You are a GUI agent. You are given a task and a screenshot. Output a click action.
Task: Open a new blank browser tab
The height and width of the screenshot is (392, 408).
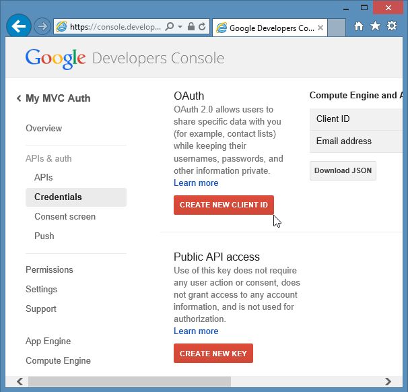[337, 28]
